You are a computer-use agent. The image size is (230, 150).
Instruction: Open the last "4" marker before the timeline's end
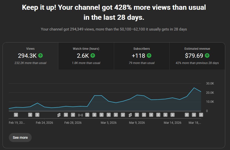(187, 115)
